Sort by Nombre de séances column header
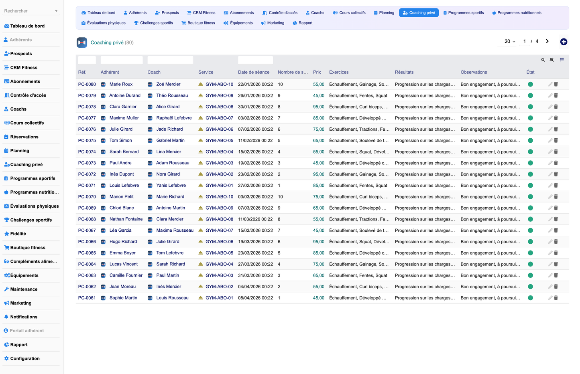 [x=293, y=72]
